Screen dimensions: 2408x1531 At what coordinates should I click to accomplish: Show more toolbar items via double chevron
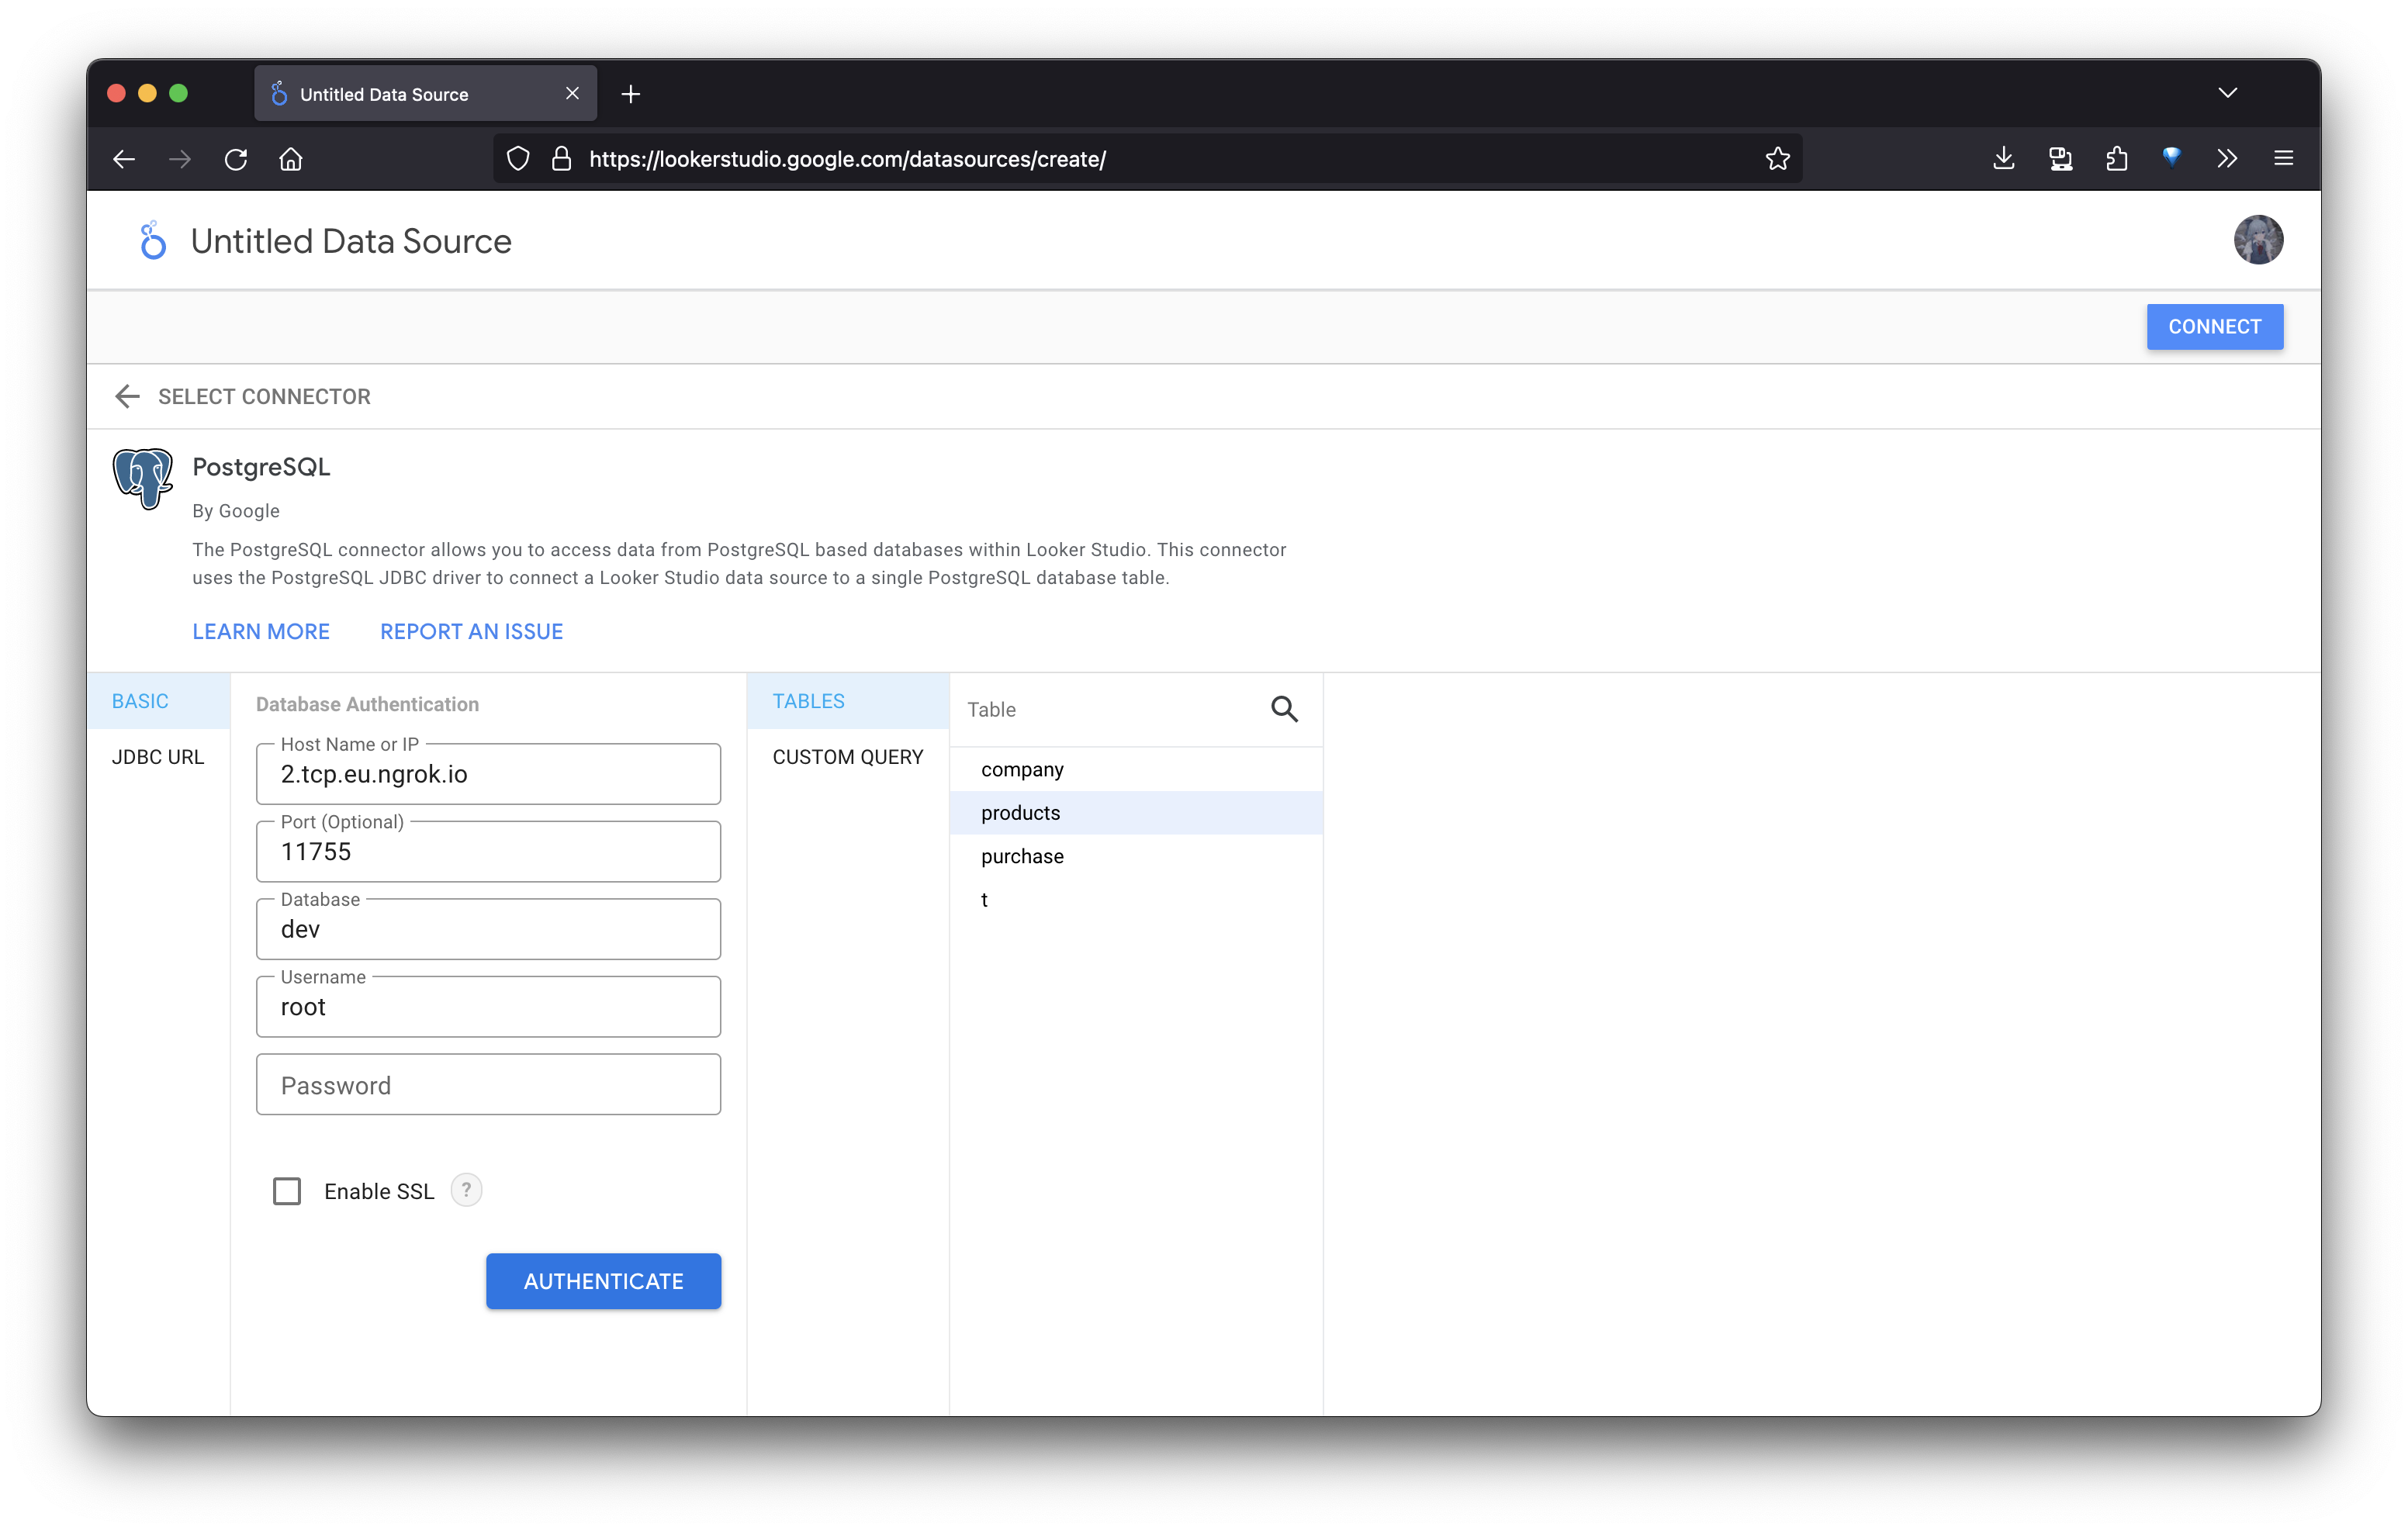[x=2227, y=159]
